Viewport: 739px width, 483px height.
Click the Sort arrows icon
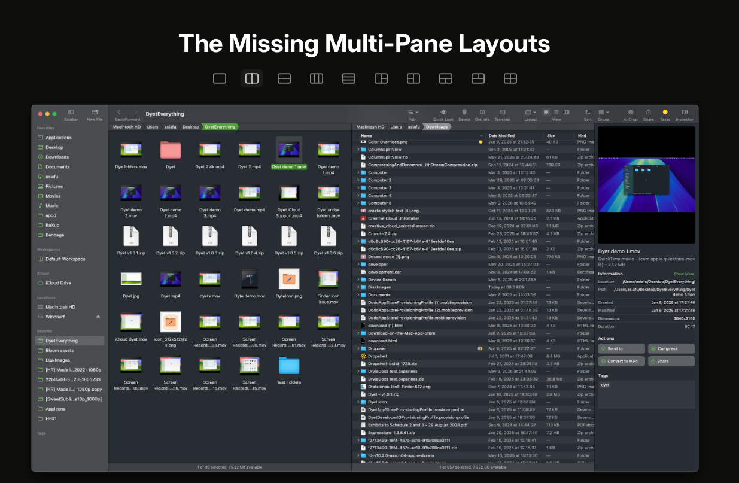(x=588, y=112)
